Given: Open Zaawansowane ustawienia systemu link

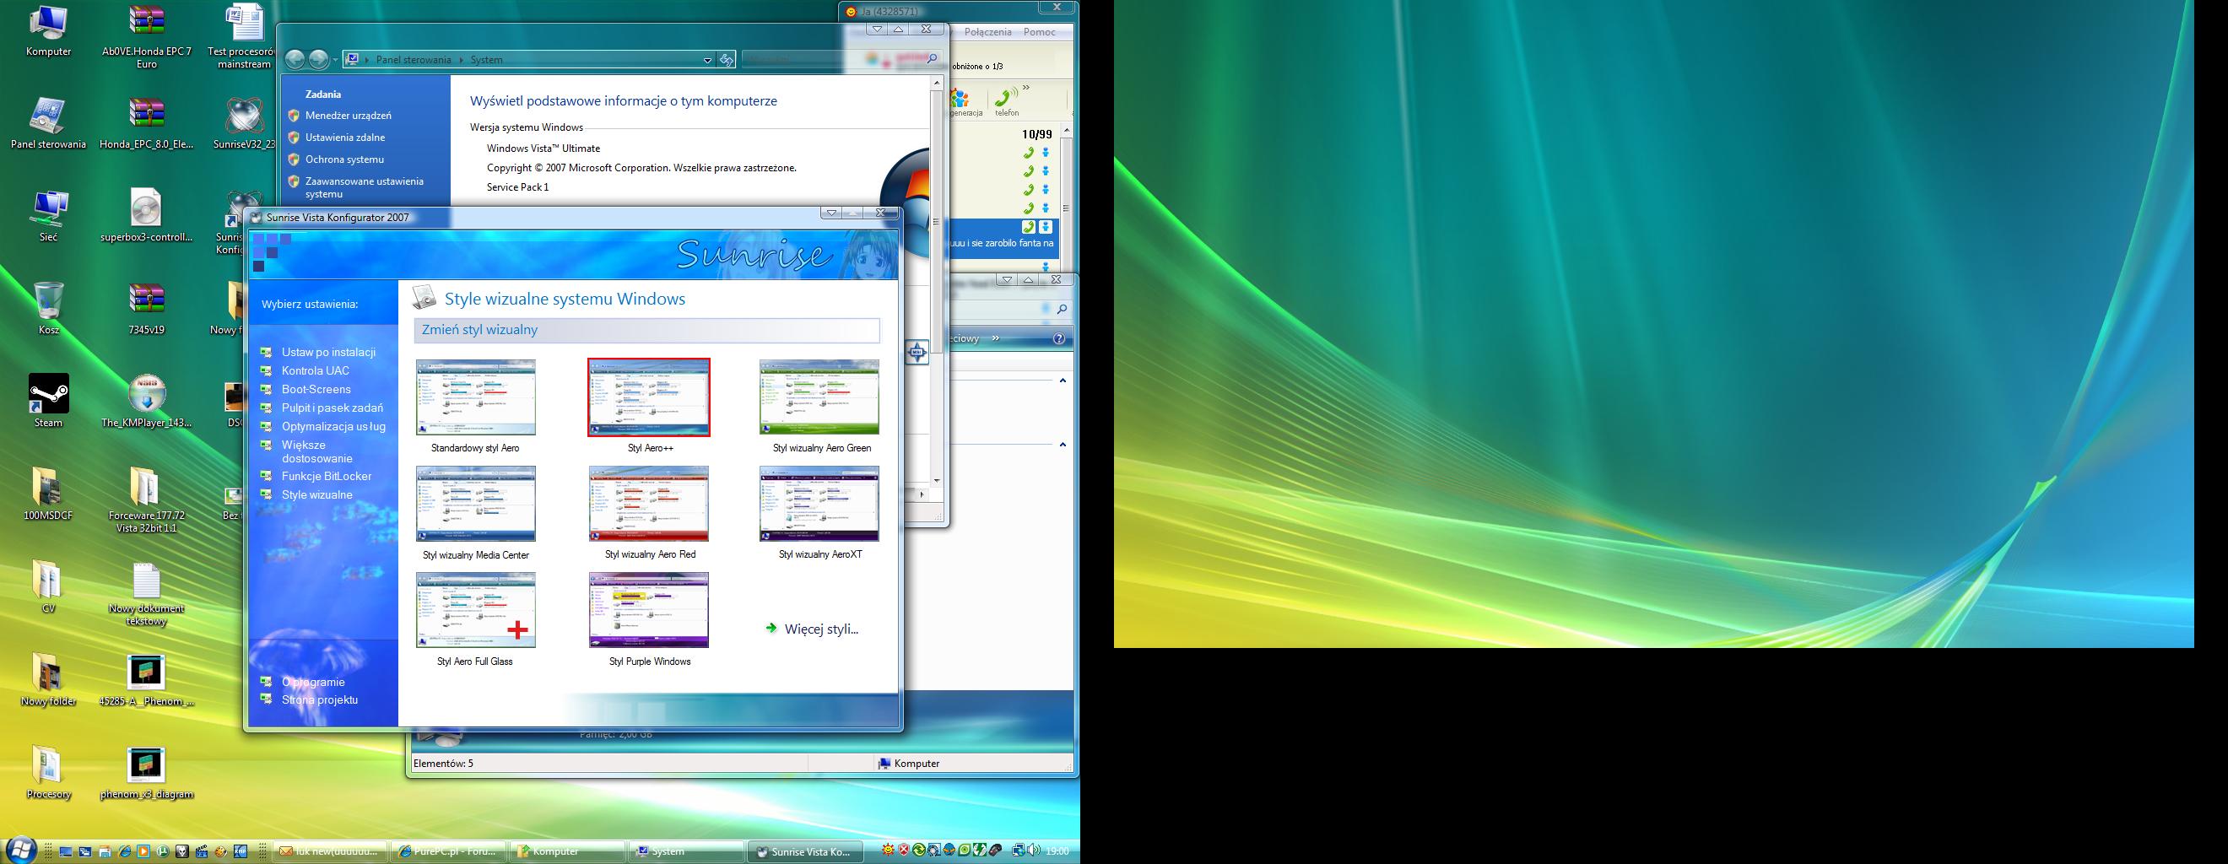Looking at the screenshot, I should point(364,187).
